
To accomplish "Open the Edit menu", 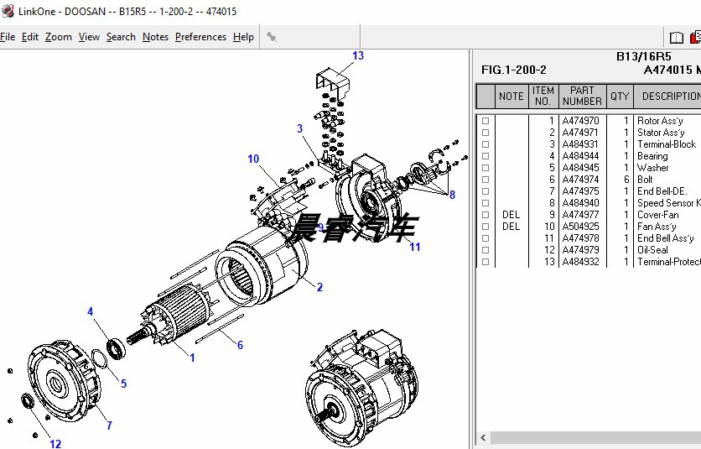I will (x=30, y=37).
